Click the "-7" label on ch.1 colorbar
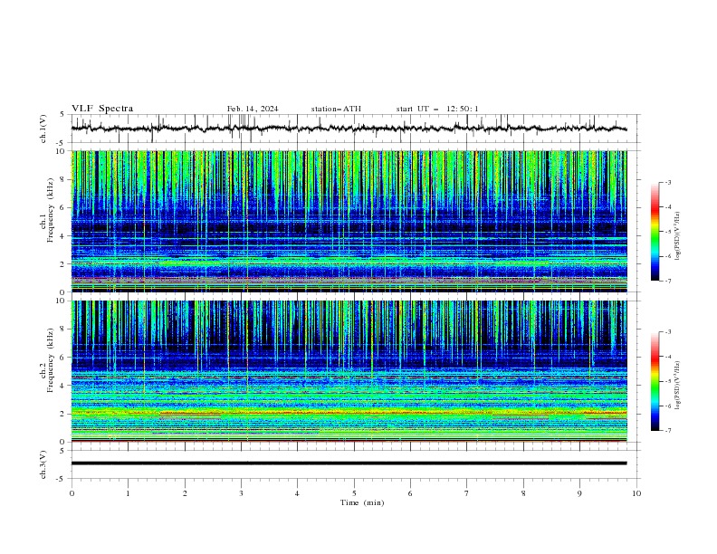717x554 pixels. (x=668, y=281)
